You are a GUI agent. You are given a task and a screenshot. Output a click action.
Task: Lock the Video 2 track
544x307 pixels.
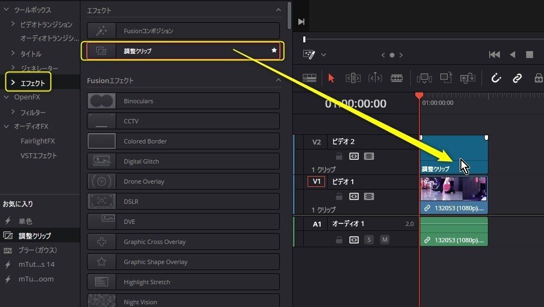tap(339, 156)
